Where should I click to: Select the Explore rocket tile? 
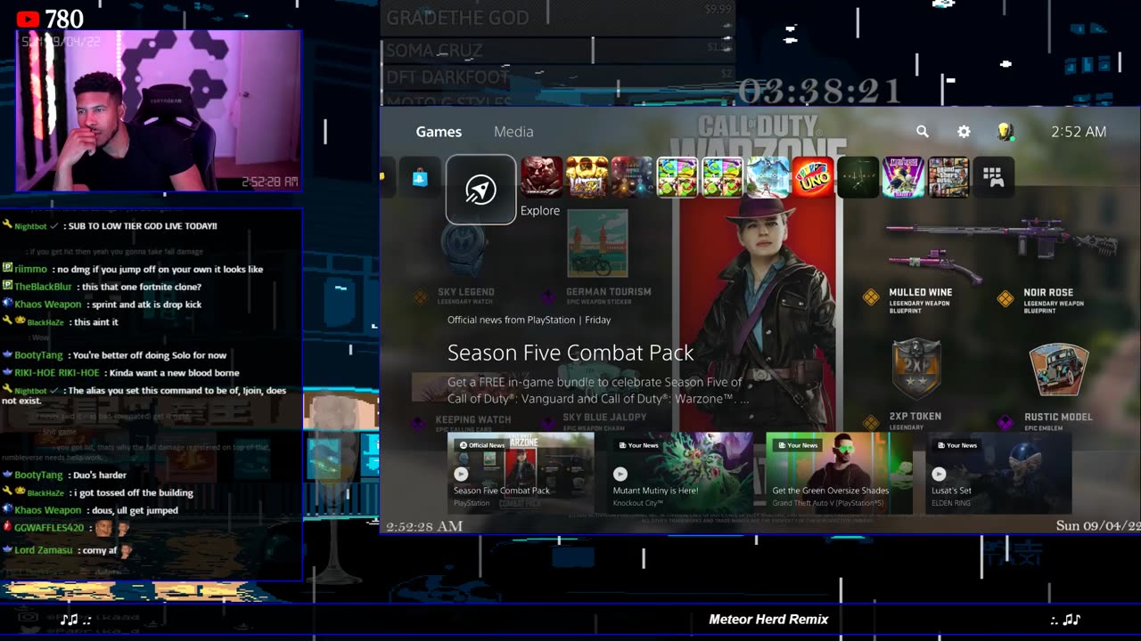(480, 190)
